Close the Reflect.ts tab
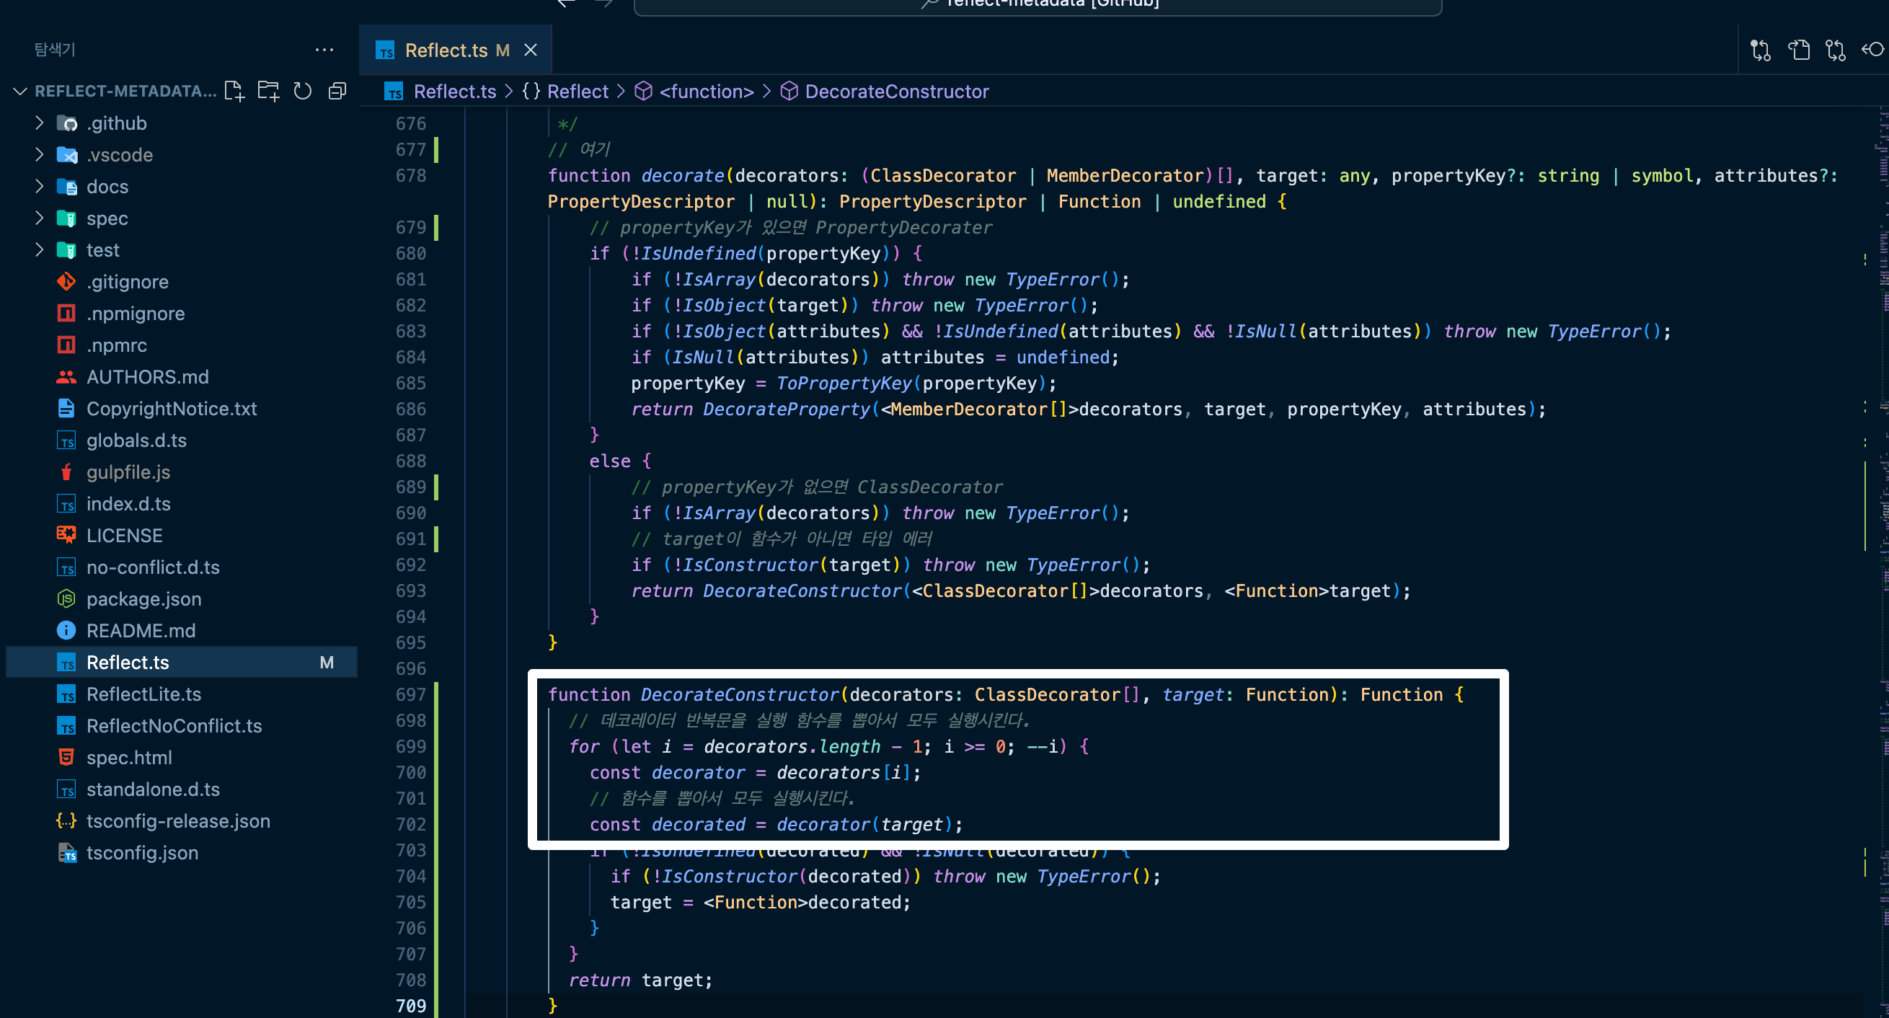 (x=531, y=50)
